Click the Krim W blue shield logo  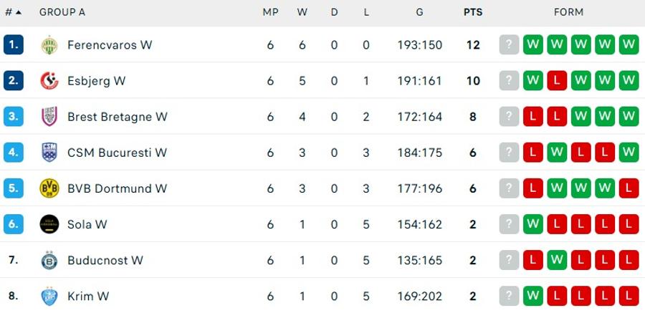click(49, 296)
